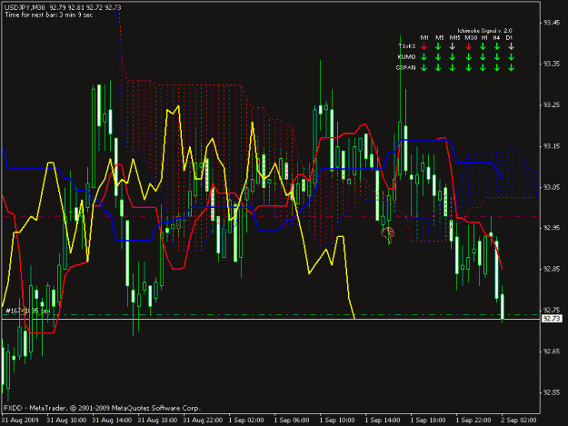This screenshot has width=568, height=426.
Task: Click the '1 Sep 14:00' time axis label
Action: pos(383,421)
